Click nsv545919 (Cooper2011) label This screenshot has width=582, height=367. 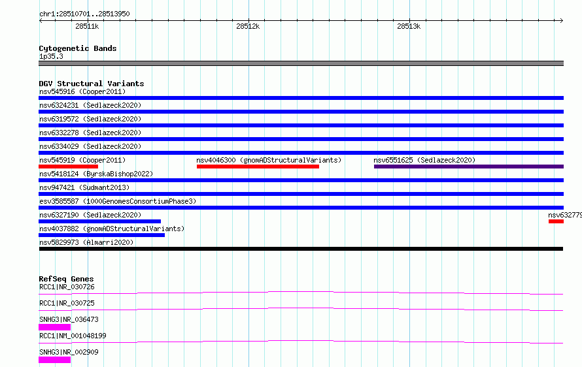tap(82, 160)
